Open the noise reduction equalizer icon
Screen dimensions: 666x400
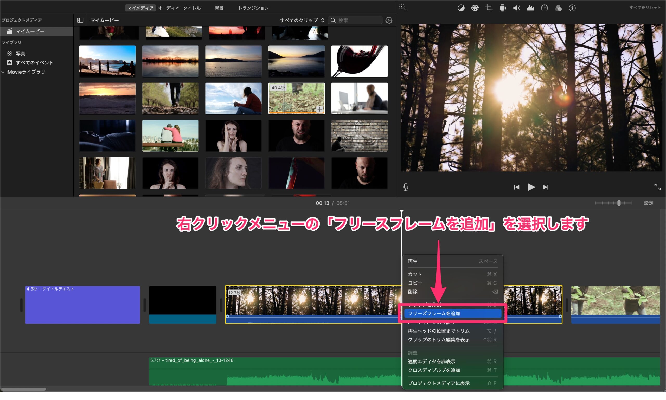point(530,8)
